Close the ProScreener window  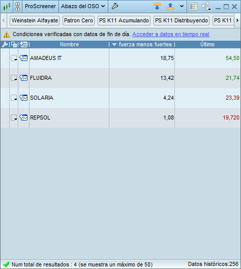coord(234,7)
